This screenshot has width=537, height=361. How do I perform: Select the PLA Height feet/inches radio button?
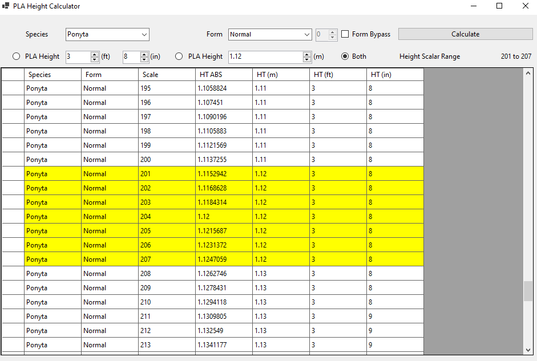[x=16, y=56]
